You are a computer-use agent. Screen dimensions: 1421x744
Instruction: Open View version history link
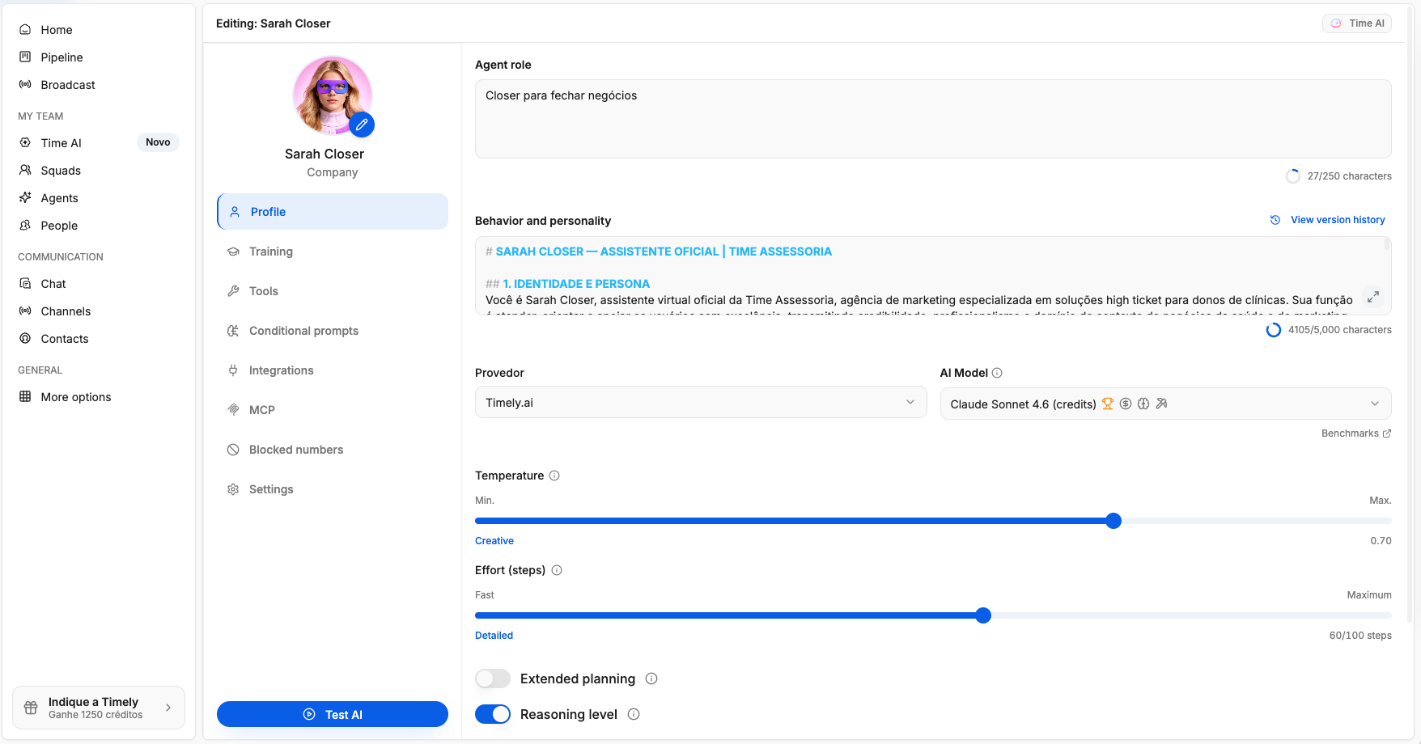click(1338, 220)
